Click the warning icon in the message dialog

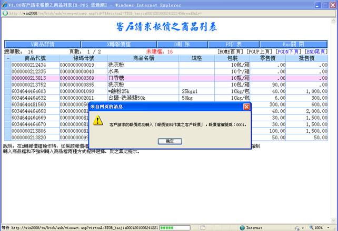pyautogui.click(x=98, y=121)
